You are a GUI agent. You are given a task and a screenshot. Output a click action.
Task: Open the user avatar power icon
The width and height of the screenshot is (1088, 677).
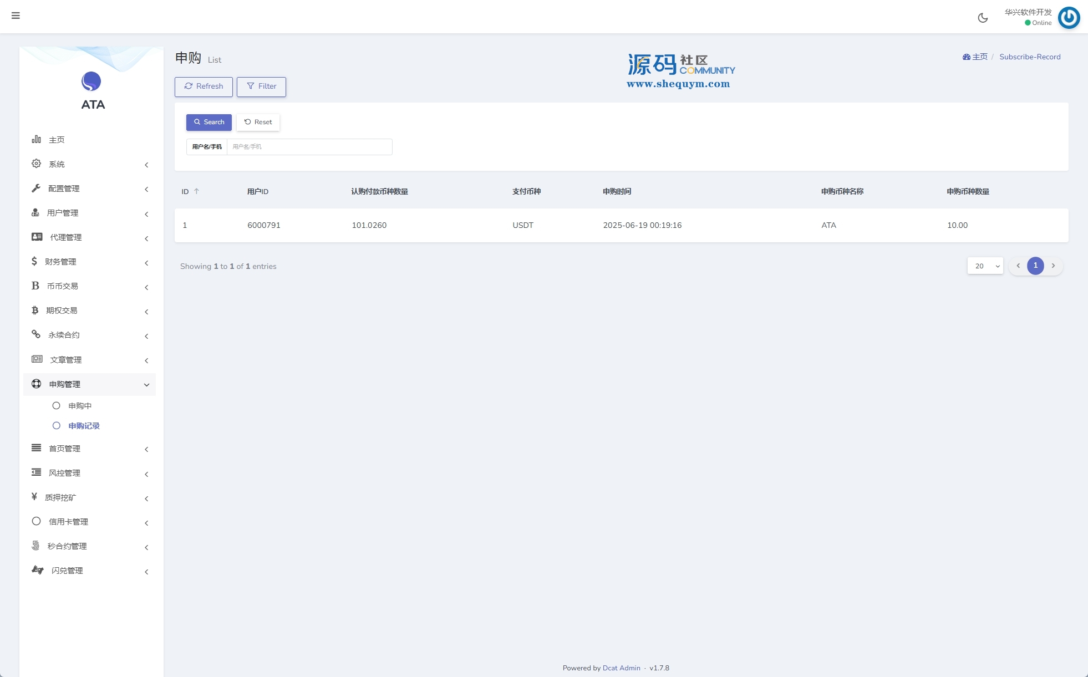coord(1069,17)
